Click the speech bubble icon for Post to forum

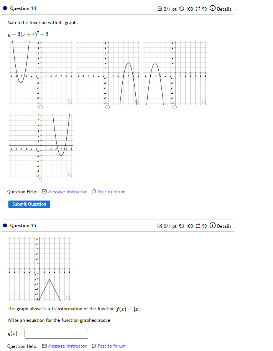click(94, 191)
